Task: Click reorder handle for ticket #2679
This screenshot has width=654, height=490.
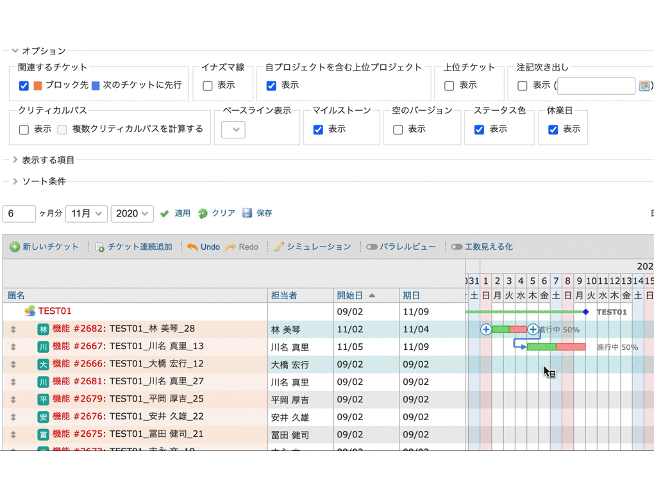Action: [13, 399]
